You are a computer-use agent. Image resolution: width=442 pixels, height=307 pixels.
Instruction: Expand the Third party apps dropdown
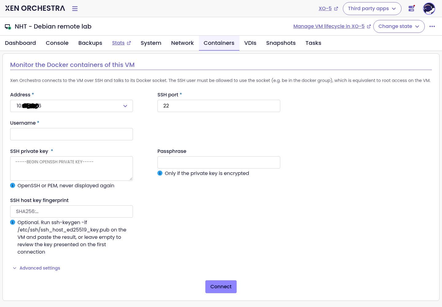372,9
